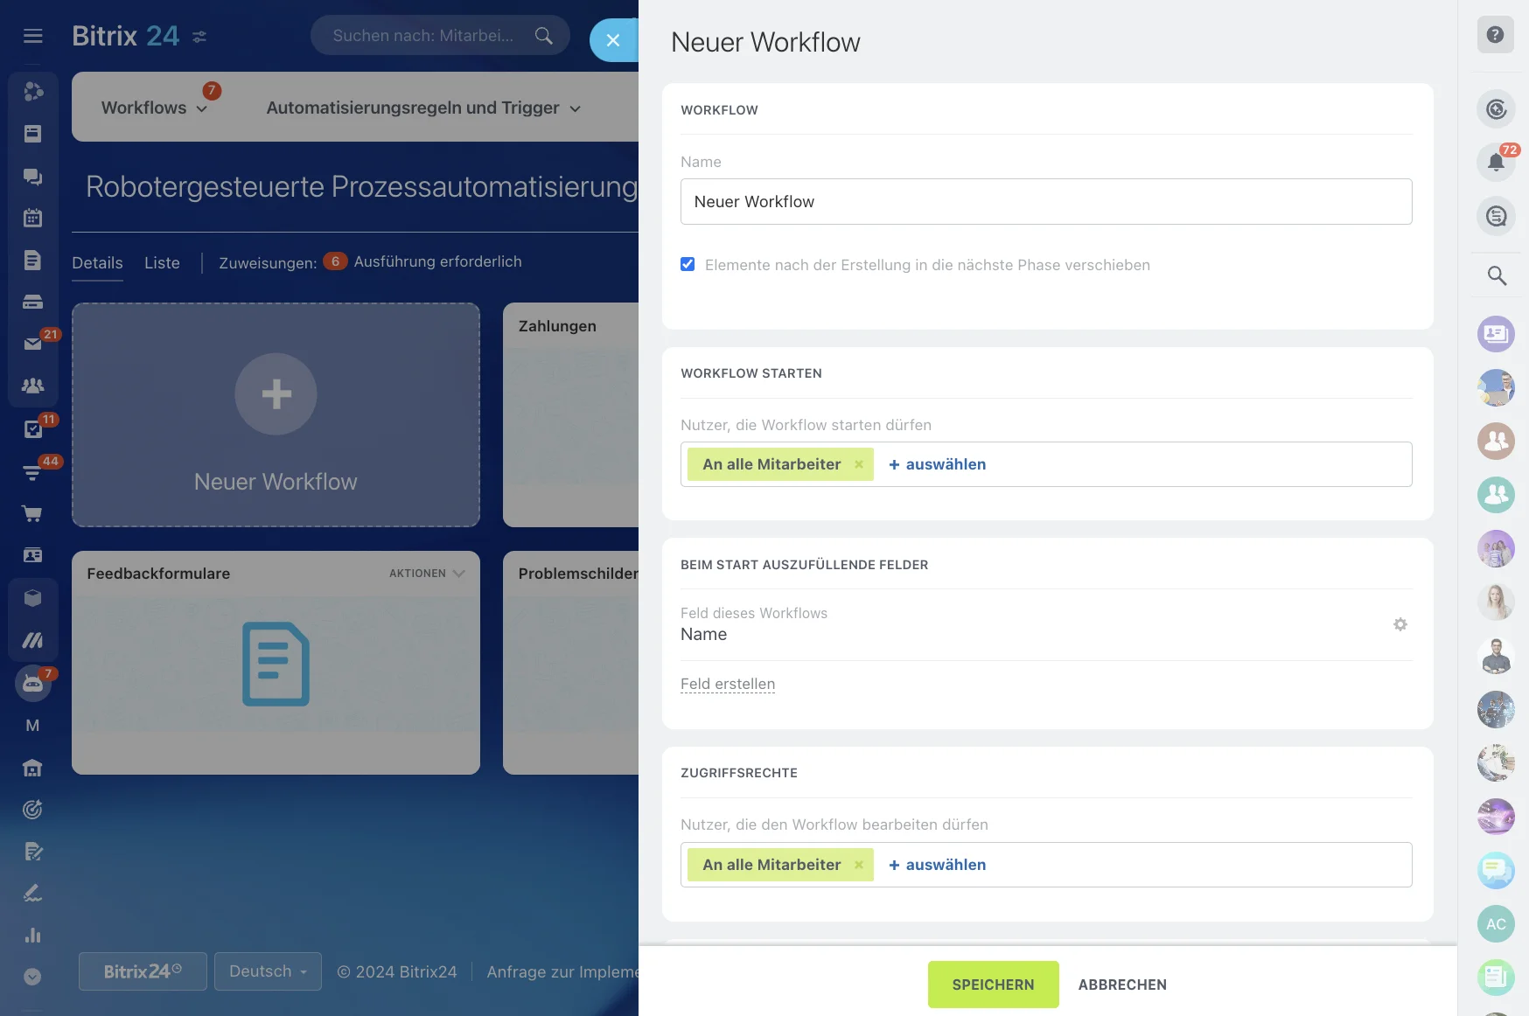Screen dimensions: 1529x1016
Task: Click the magnifier search icon in right panel
Action: pos(1497,276)
